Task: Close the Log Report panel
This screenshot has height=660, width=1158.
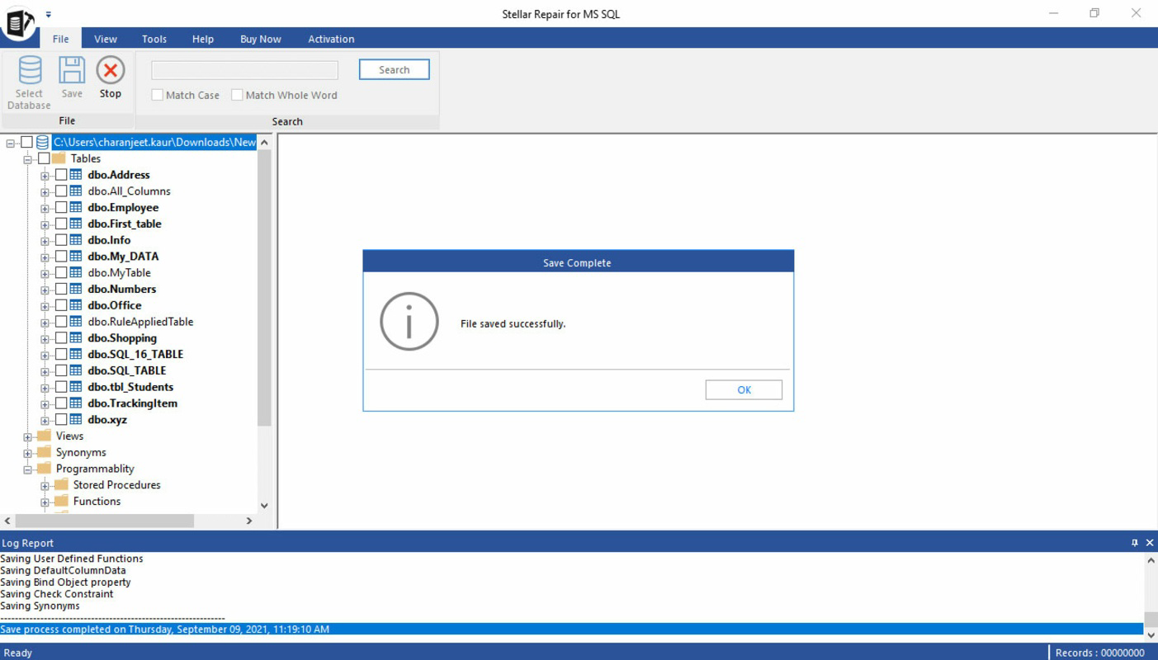Action: tap(1150, 543)
